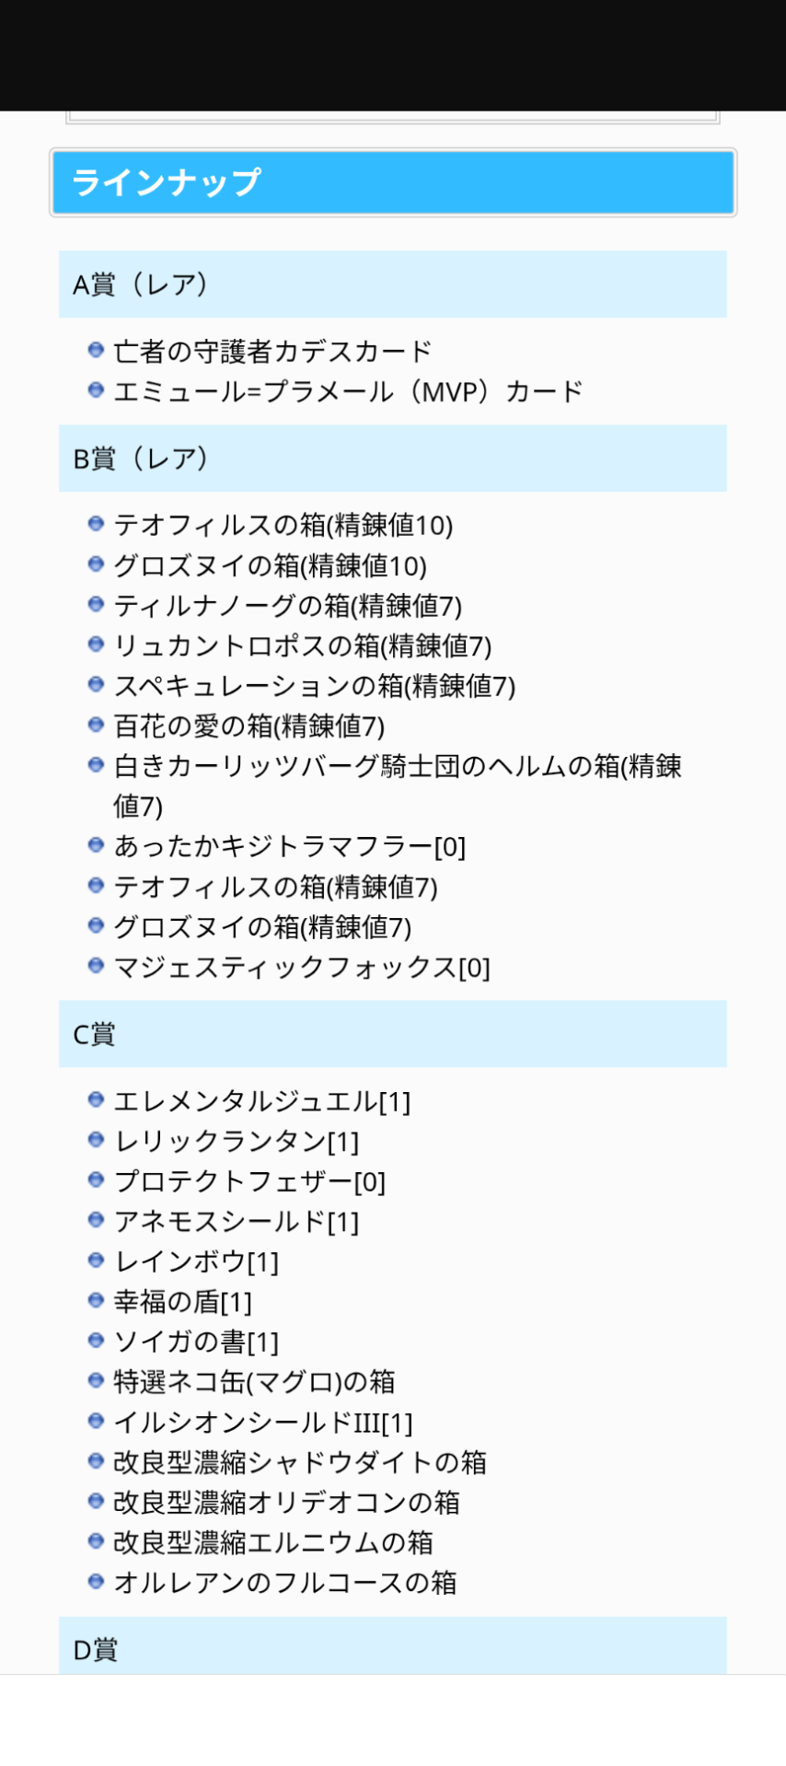Click the ティルナノーグの箱(精錬値7) list entry
Image resolution: width=786 pixels, height=1766 pixels.
coord(287,606)
